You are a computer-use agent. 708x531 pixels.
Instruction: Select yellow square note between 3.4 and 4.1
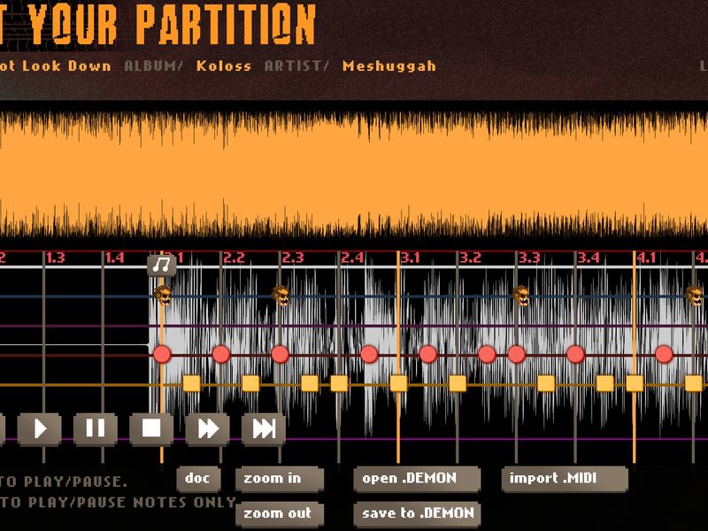(x=605, y=384)
